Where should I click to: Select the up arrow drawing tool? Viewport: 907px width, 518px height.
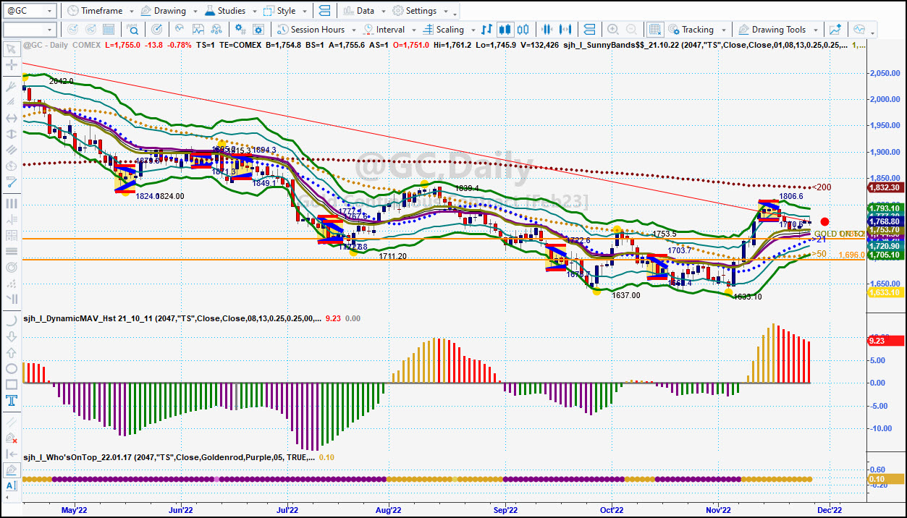tap(11, 352)
